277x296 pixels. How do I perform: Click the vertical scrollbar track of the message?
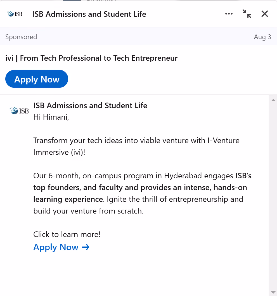(273, 196)
